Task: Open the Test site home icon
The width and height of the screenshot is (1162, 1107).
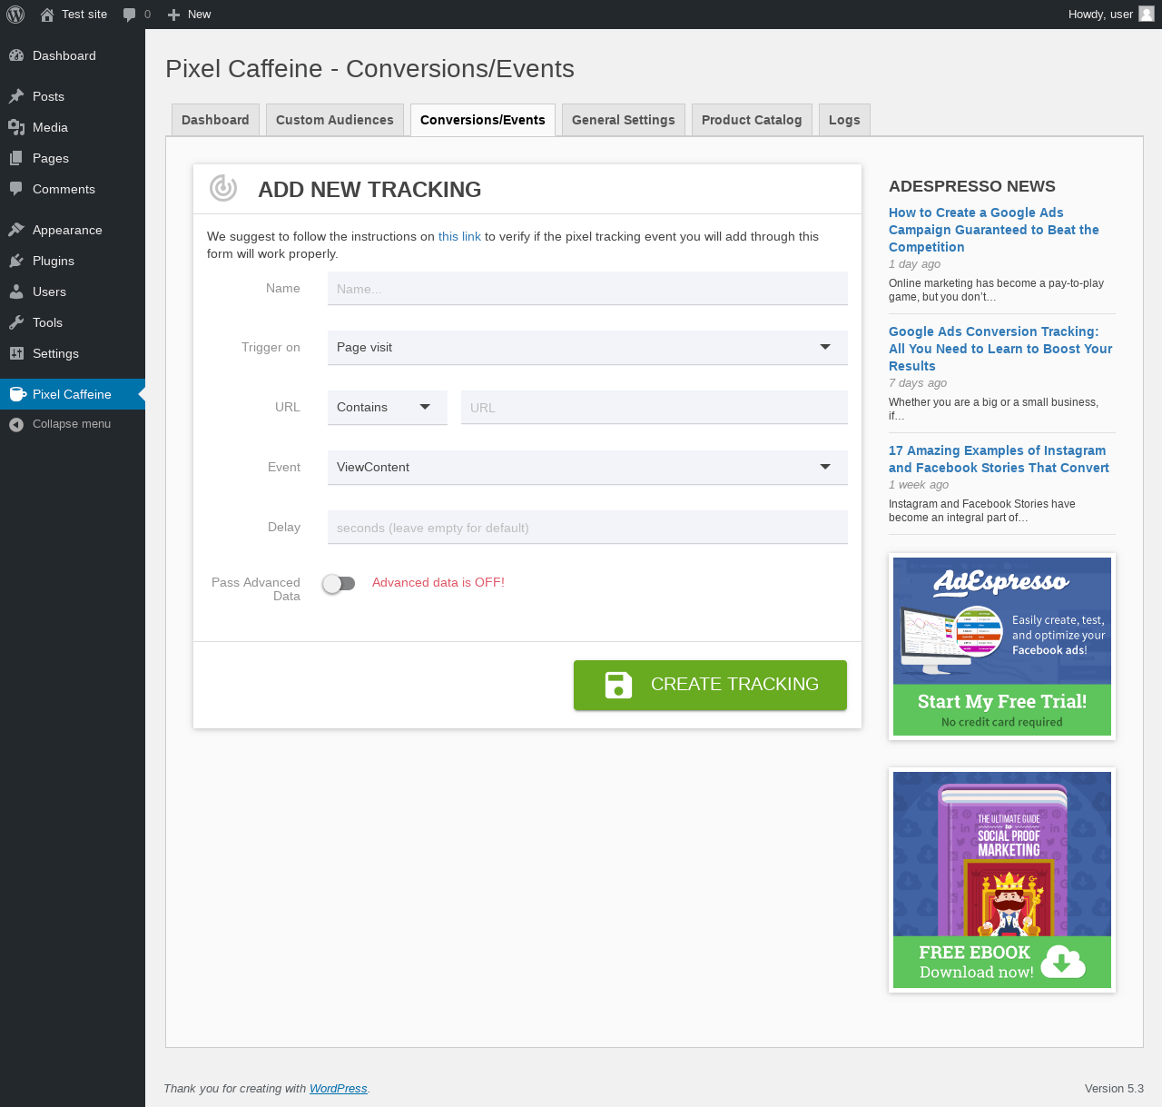Action: point(47,15)
